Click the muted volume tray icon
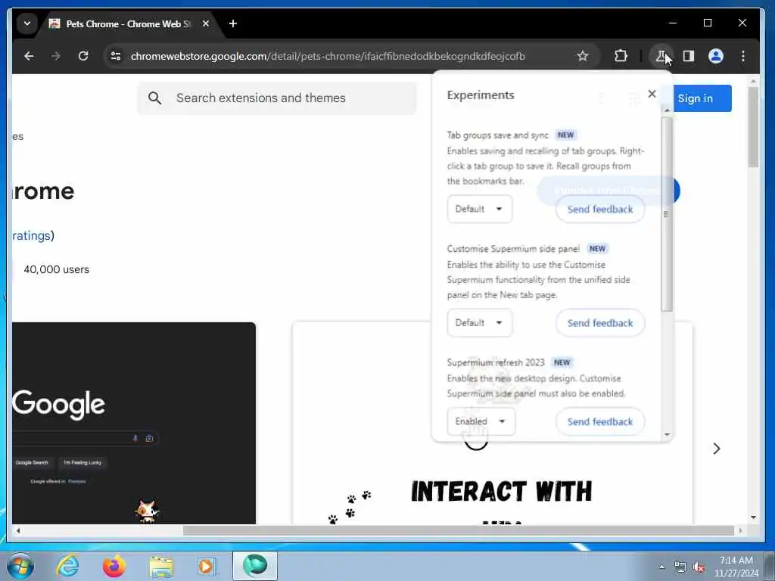This screenshot has width=775, height=581. coord(699,567)
